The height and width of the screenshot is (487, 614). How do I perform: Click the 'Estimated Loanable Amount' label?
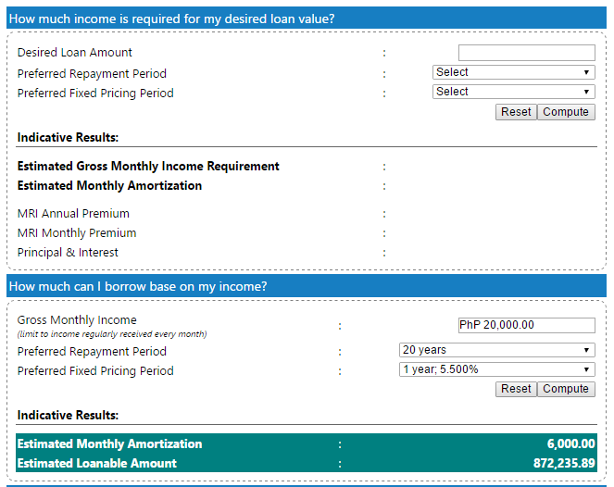pyautogui.click(x=97, y=464)
